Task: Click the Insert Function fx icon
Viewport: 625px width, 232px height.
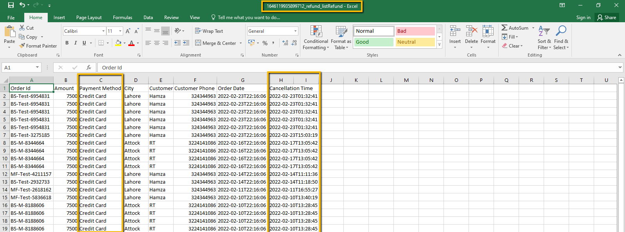Action: tap(89, 67)
